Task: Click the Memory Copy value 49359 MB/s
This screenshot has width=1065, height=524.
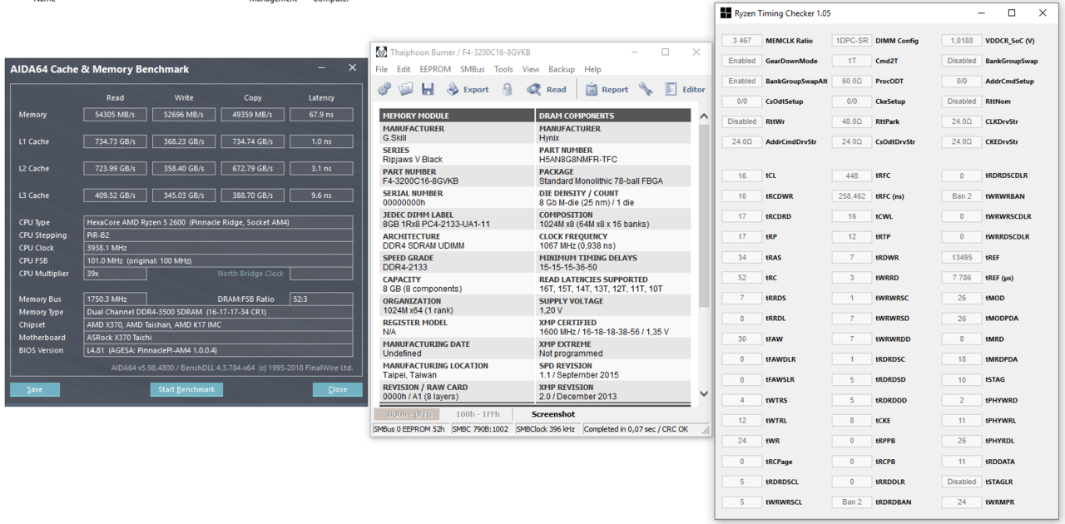Action: 253,115
